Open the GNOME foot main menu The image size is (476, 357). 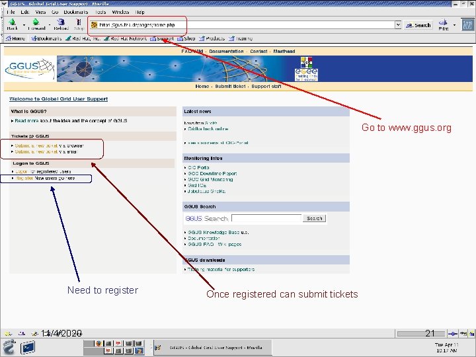pos(9,347)
